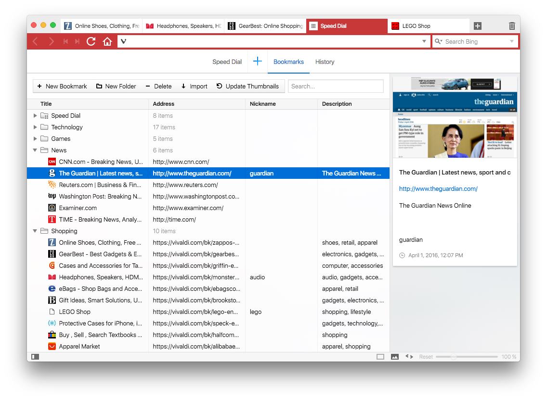Collapse the News folder

pos(35,150)
